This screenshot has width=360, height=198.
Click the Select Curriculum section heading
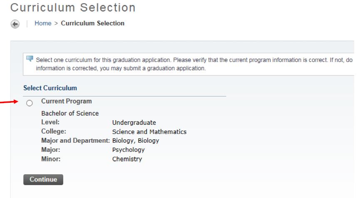tap(50, 89)
